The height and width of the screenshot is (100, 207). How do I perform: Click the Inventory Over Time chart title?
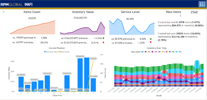[x=157, y=48]
